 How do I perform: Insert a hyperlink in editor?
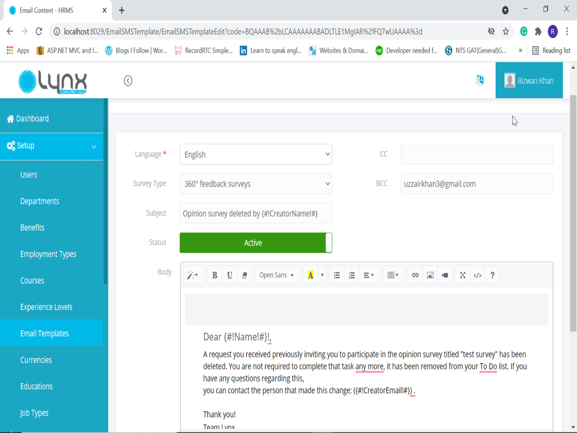coord(415,275)
